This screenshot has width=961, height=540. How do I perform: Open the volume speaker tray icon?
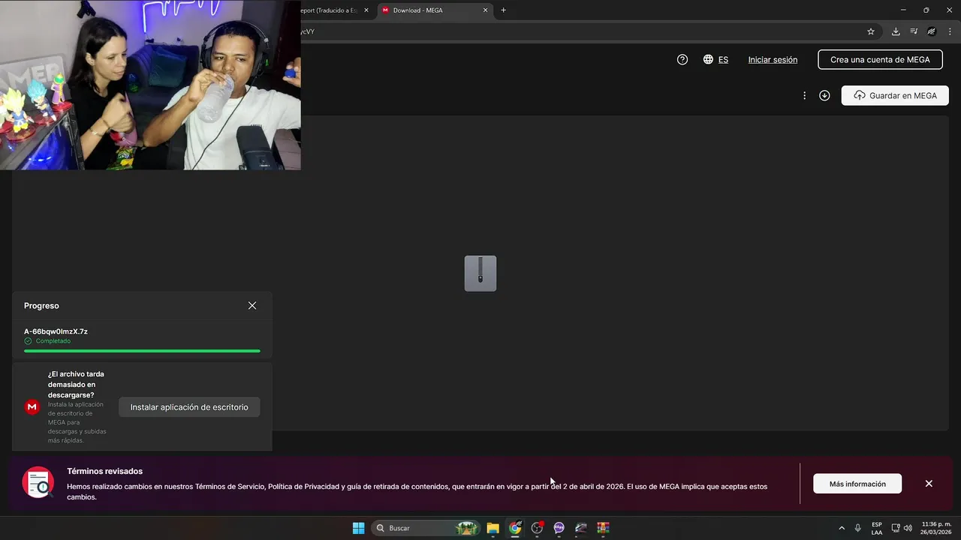tap(908, 528)
